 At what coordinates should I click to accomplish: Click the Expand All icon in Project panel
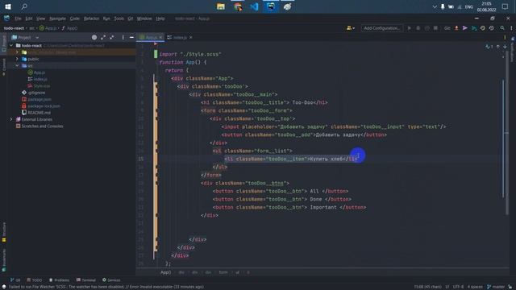coord(103,38)
